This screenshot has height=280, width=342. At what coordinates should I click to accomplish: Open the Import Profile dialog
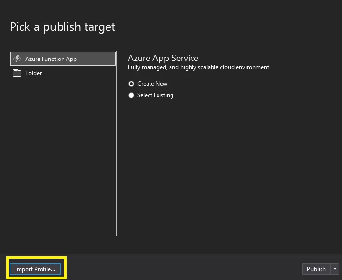coord(35,269)
